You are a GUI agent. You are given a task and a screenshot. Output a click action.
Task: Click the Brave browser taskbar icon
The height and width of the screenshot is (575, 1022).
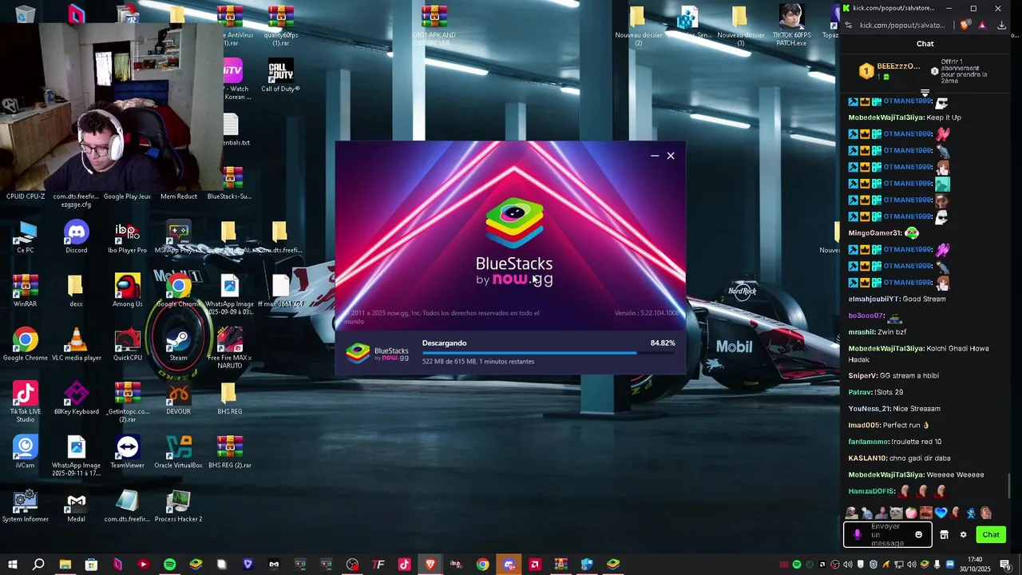[431, 565]
